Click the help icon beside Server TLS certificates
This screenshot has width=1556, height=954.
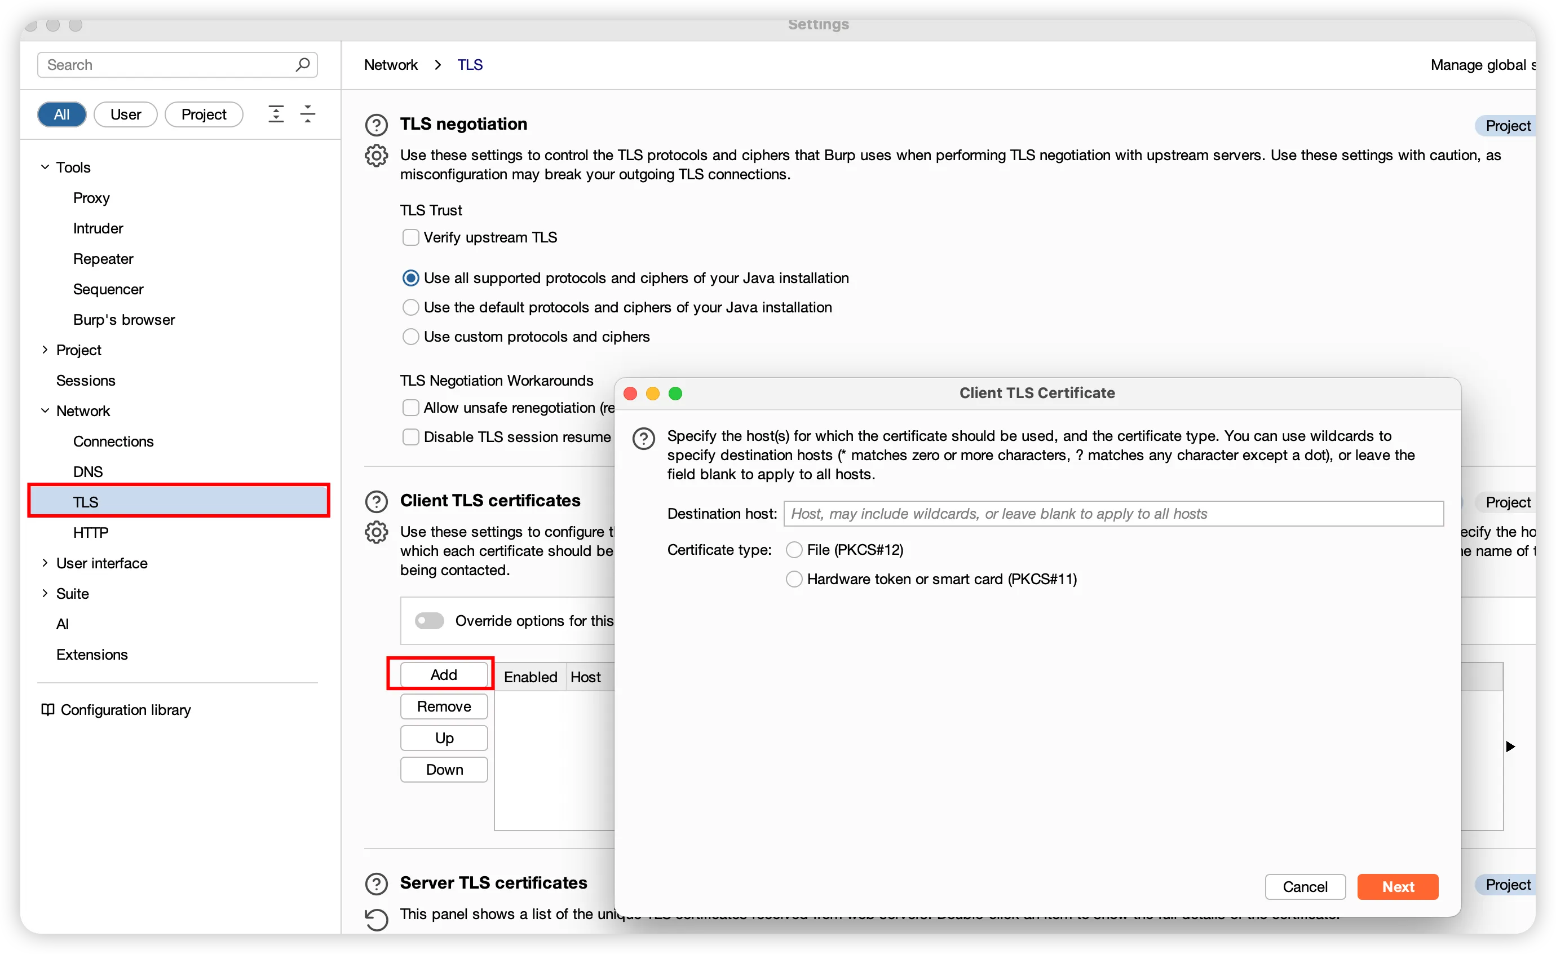coord(377,884)
